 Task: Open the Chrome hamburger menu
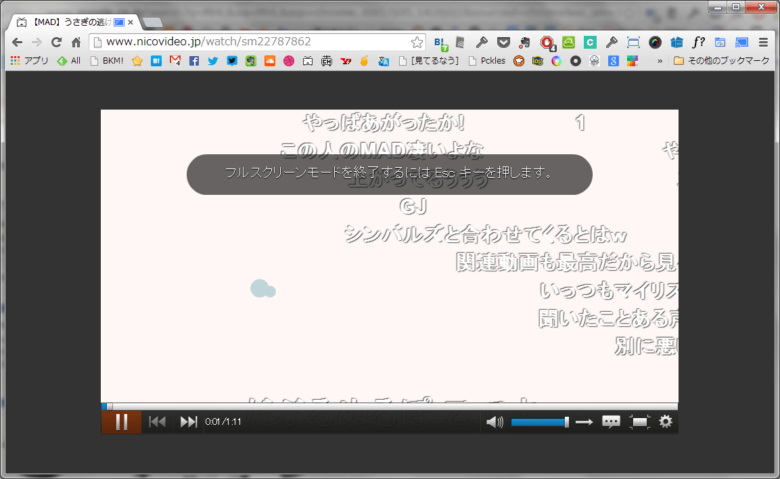click(x=763, y=42)
